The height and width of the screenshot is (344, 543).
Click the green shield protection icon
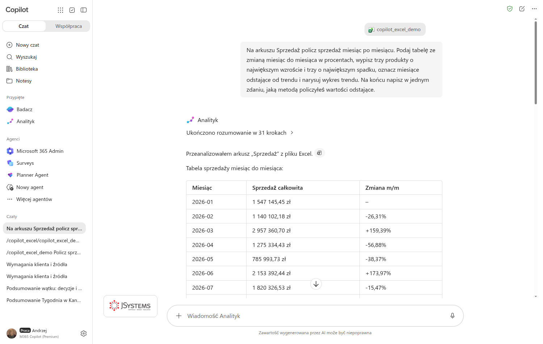(510, 9)
